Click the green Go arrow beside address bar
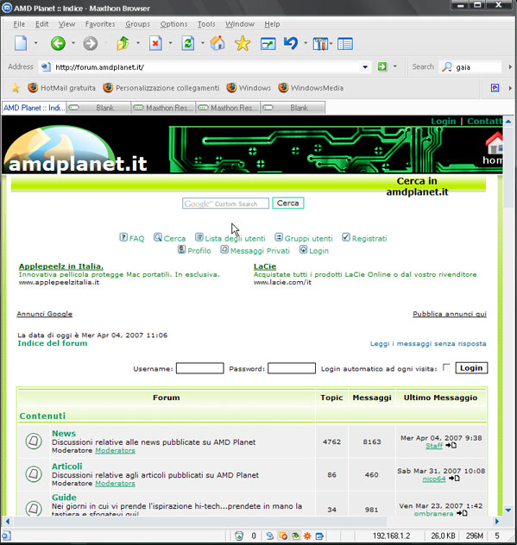The image size is (517, 545). click(382, 66)
